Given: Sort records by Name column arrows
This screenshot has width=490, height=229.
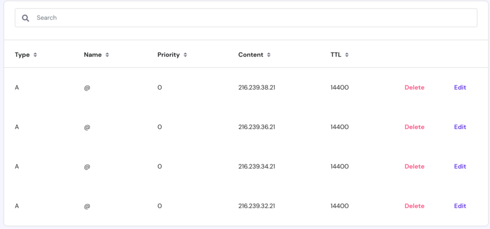Looking at the screenshot, I should (107, 55).
